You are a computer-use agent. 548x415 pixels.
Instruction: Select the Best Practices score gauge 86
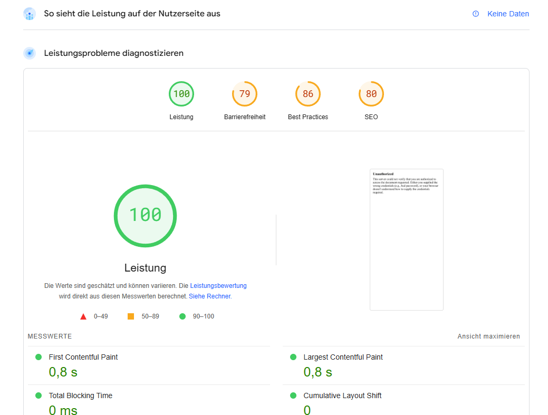(308, 94)
